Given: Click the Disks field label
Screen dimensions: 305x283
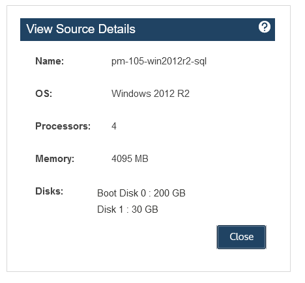Looking at the screenshot, I should 50,191.
